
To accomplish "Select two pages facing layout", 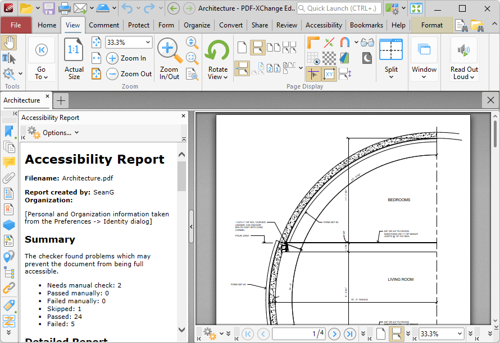I will 273,48.
